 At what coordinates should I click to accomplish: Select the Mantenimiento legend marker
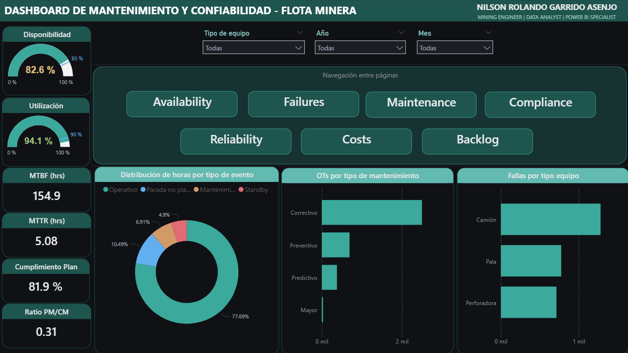pyautogui.click(x=196, y=190)
